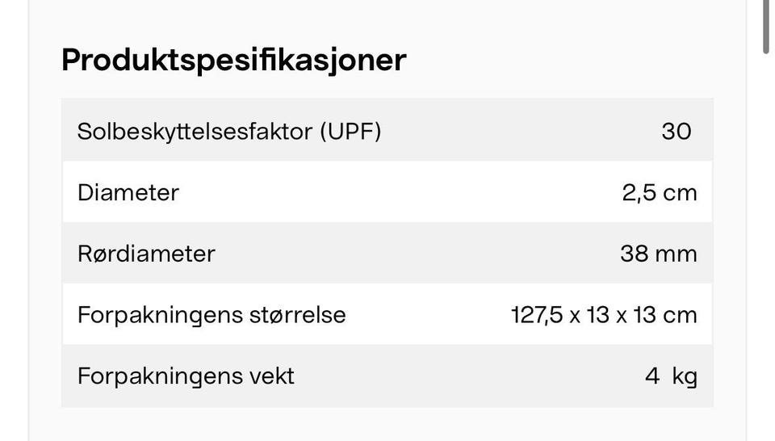Screen dimensions: 775x441
Task: Click the word størrelse in fourth row
Action: [x=298, y=315]
